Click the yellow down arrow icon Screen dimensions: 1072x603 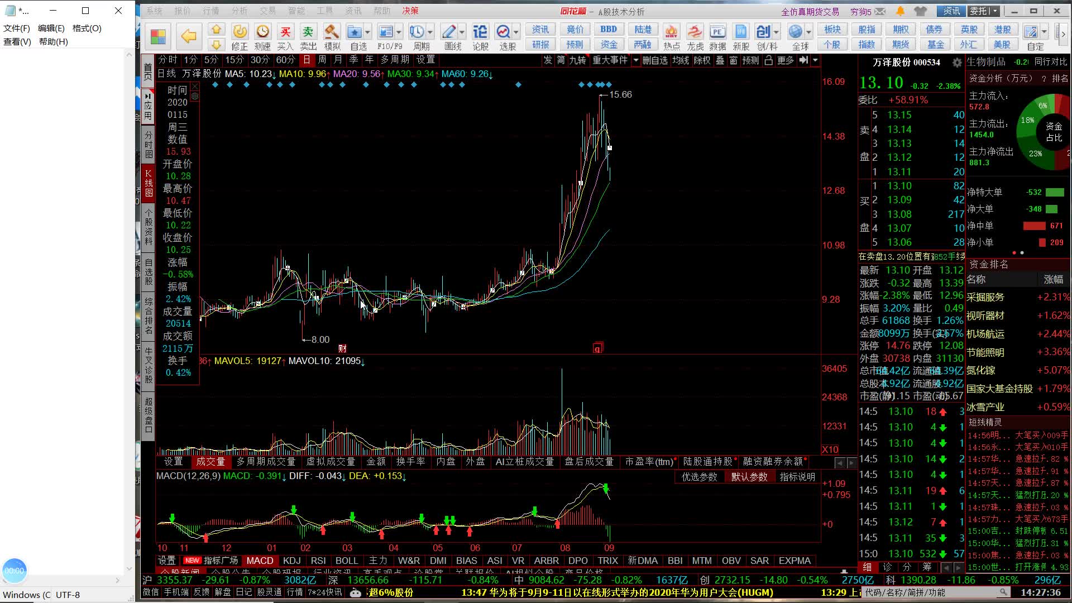[x=216, y=45]
